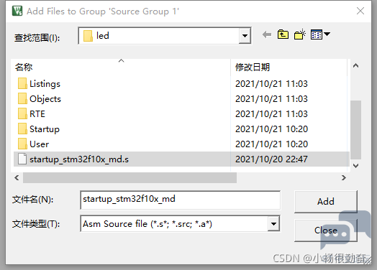
Task: Click the Startup row date 2021/10/21 10:20
Action: pos(271,129)
